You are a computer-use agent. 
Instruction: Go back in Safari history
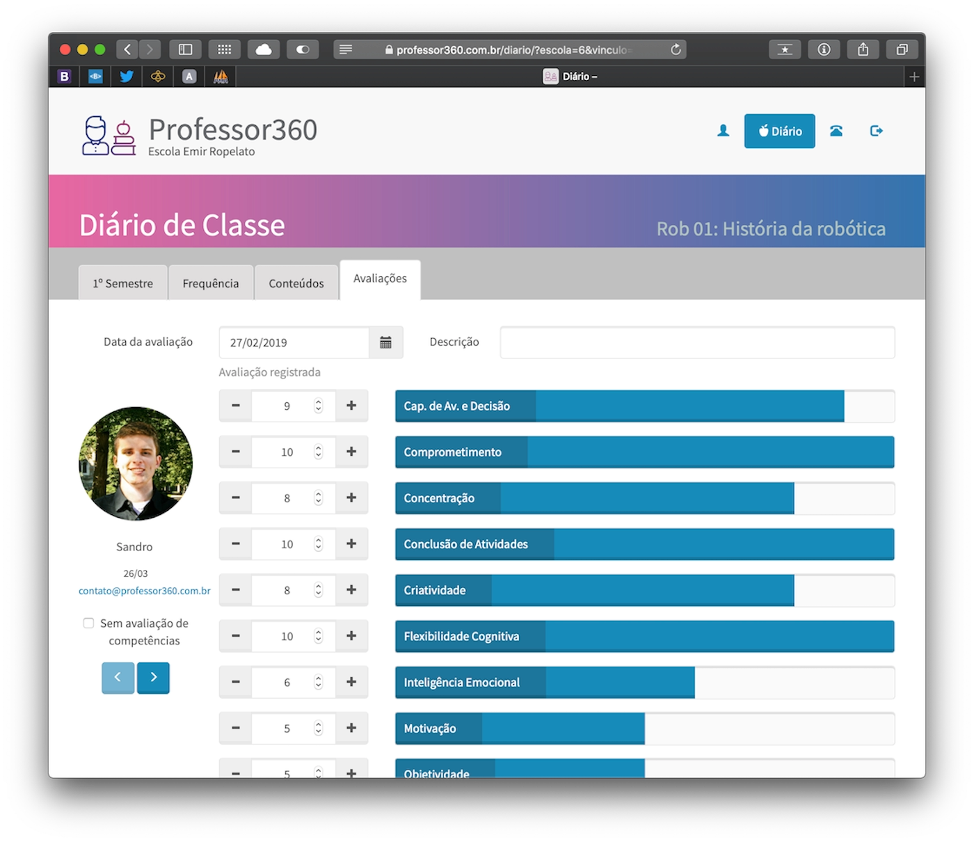pos(127,49)
